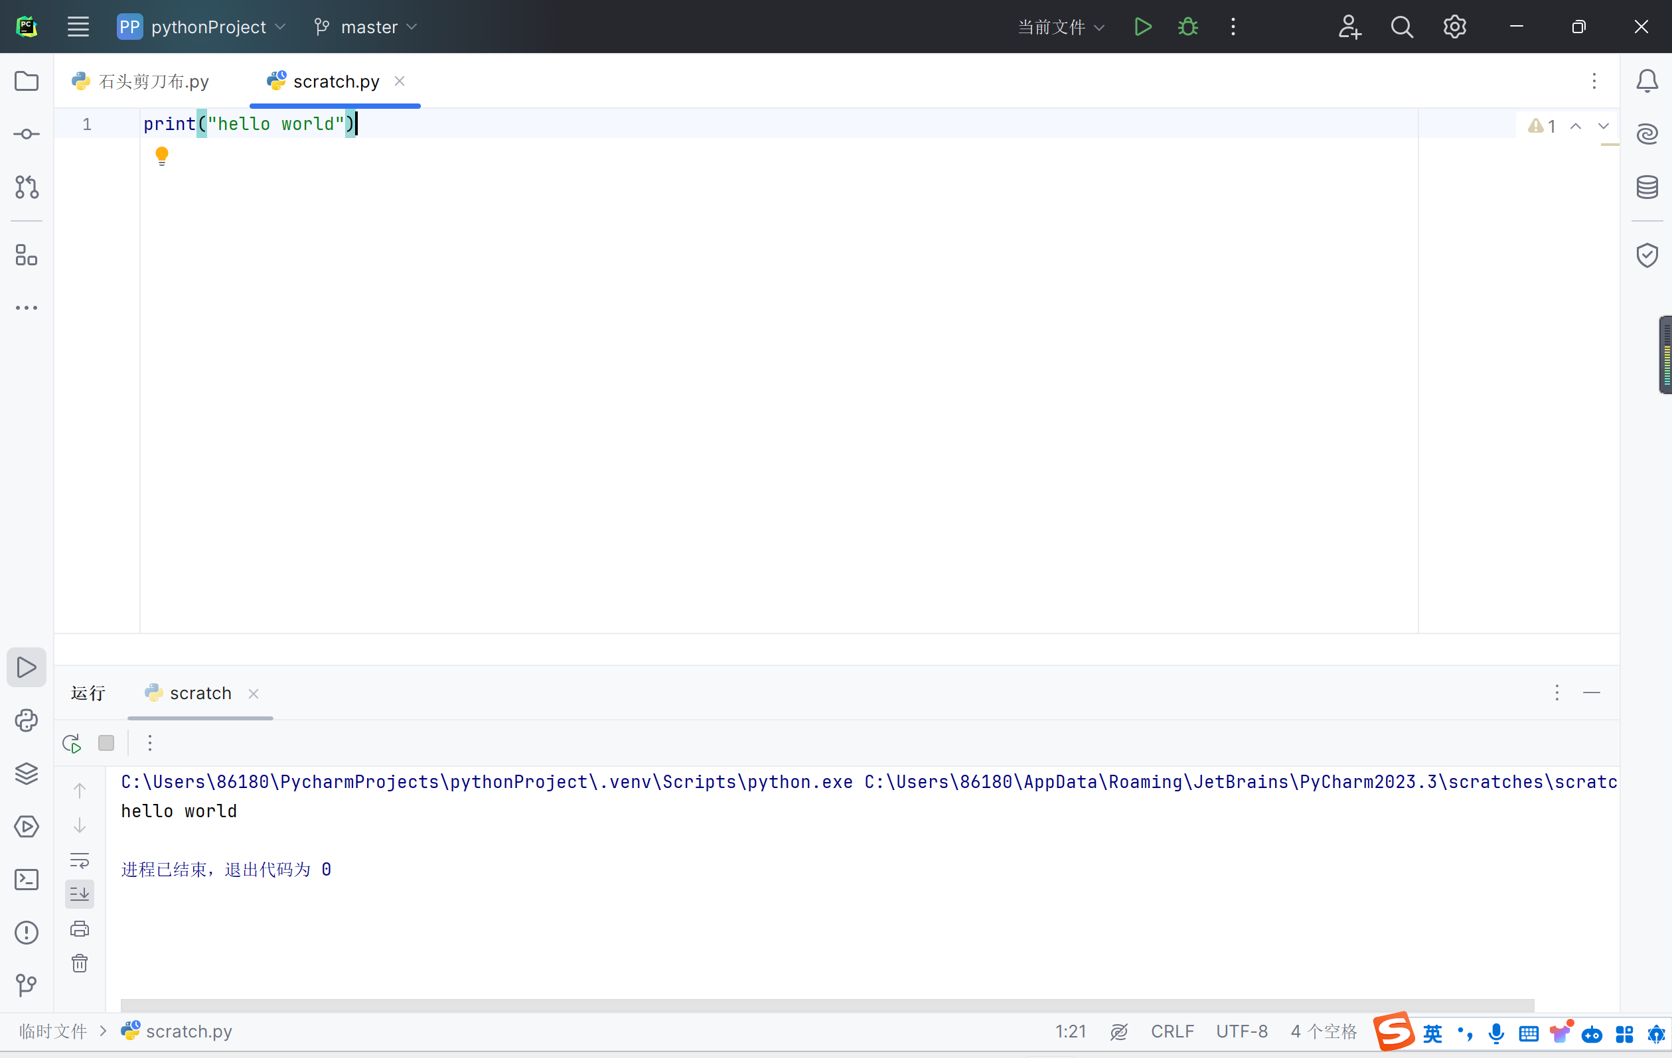This screenshot has width=1672, height=1058.
Task: Toggle the Run tool window button
Action: 27,667
